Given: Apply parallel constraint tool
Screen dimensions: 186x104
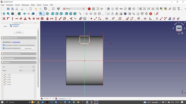Looking at the screenshot, I should click(x=21, y=18).
